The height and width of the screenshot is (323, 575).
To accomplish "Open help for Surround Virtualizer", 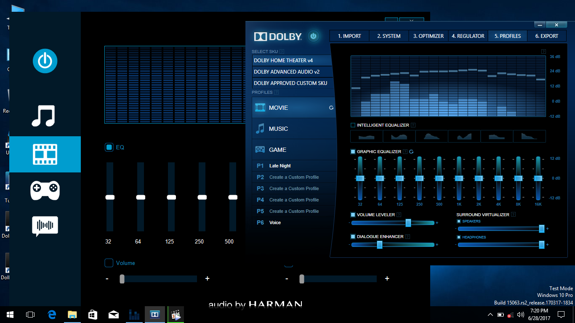I will point(513,214).
